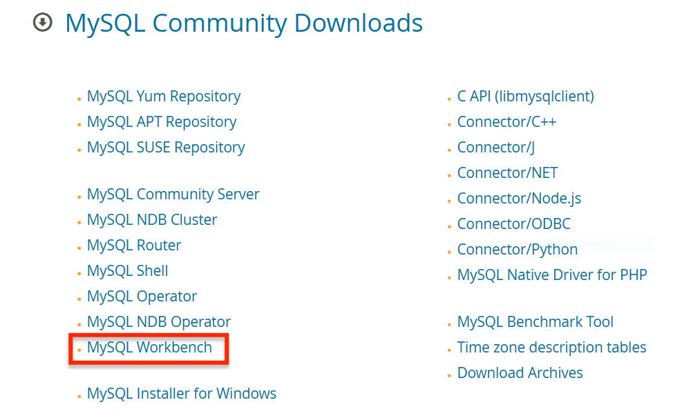This screenshot has width=684, height=418.
Task: Open MySQL Benchmark Tool link
Action: pyautogui.click(x=535, y=322)
